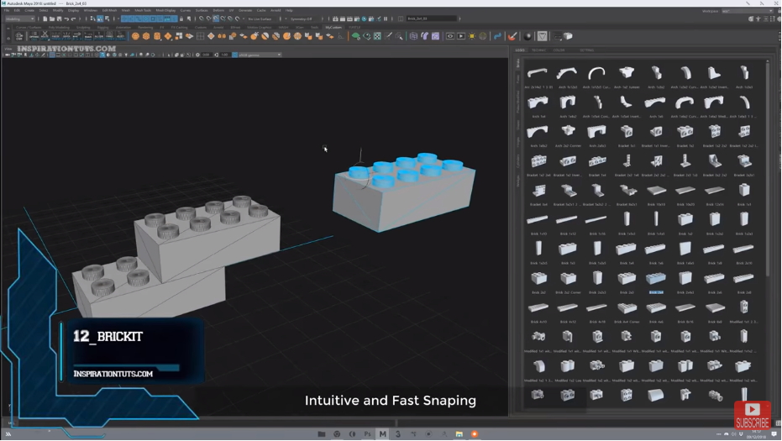Screen dimensions: 782x441
Task: Pick the Brick 2x2 Corner piece
Action: tap(568, 278)
